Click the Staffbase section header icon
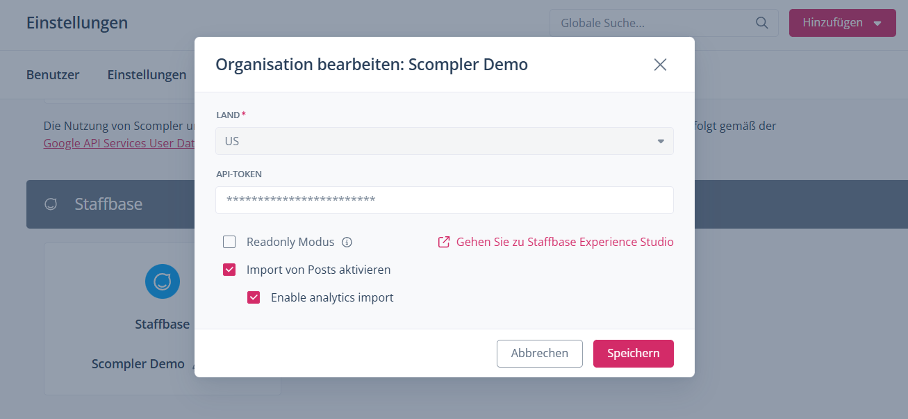 point(51,204)
